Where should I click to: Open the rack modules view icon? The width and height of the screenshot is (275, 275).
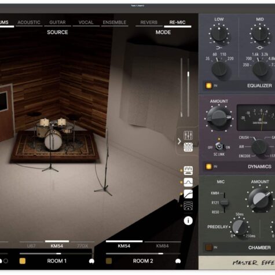coord(188,147)
